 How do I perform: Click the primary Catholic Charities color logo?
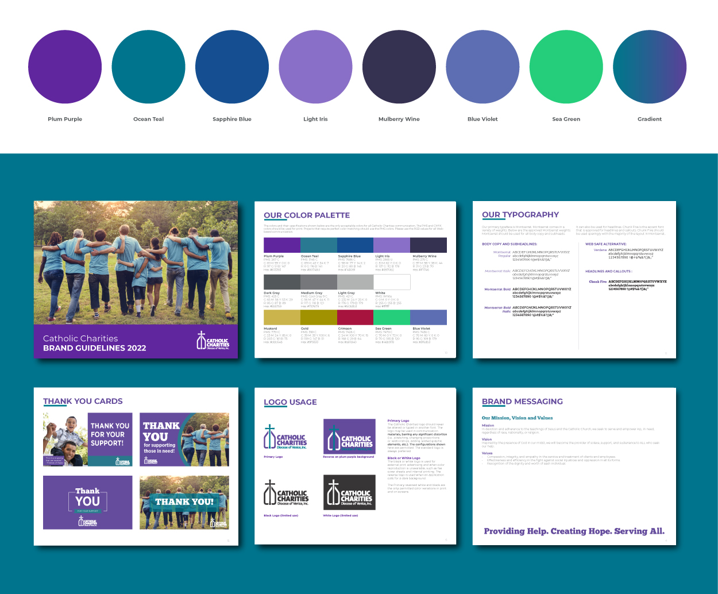285,438
